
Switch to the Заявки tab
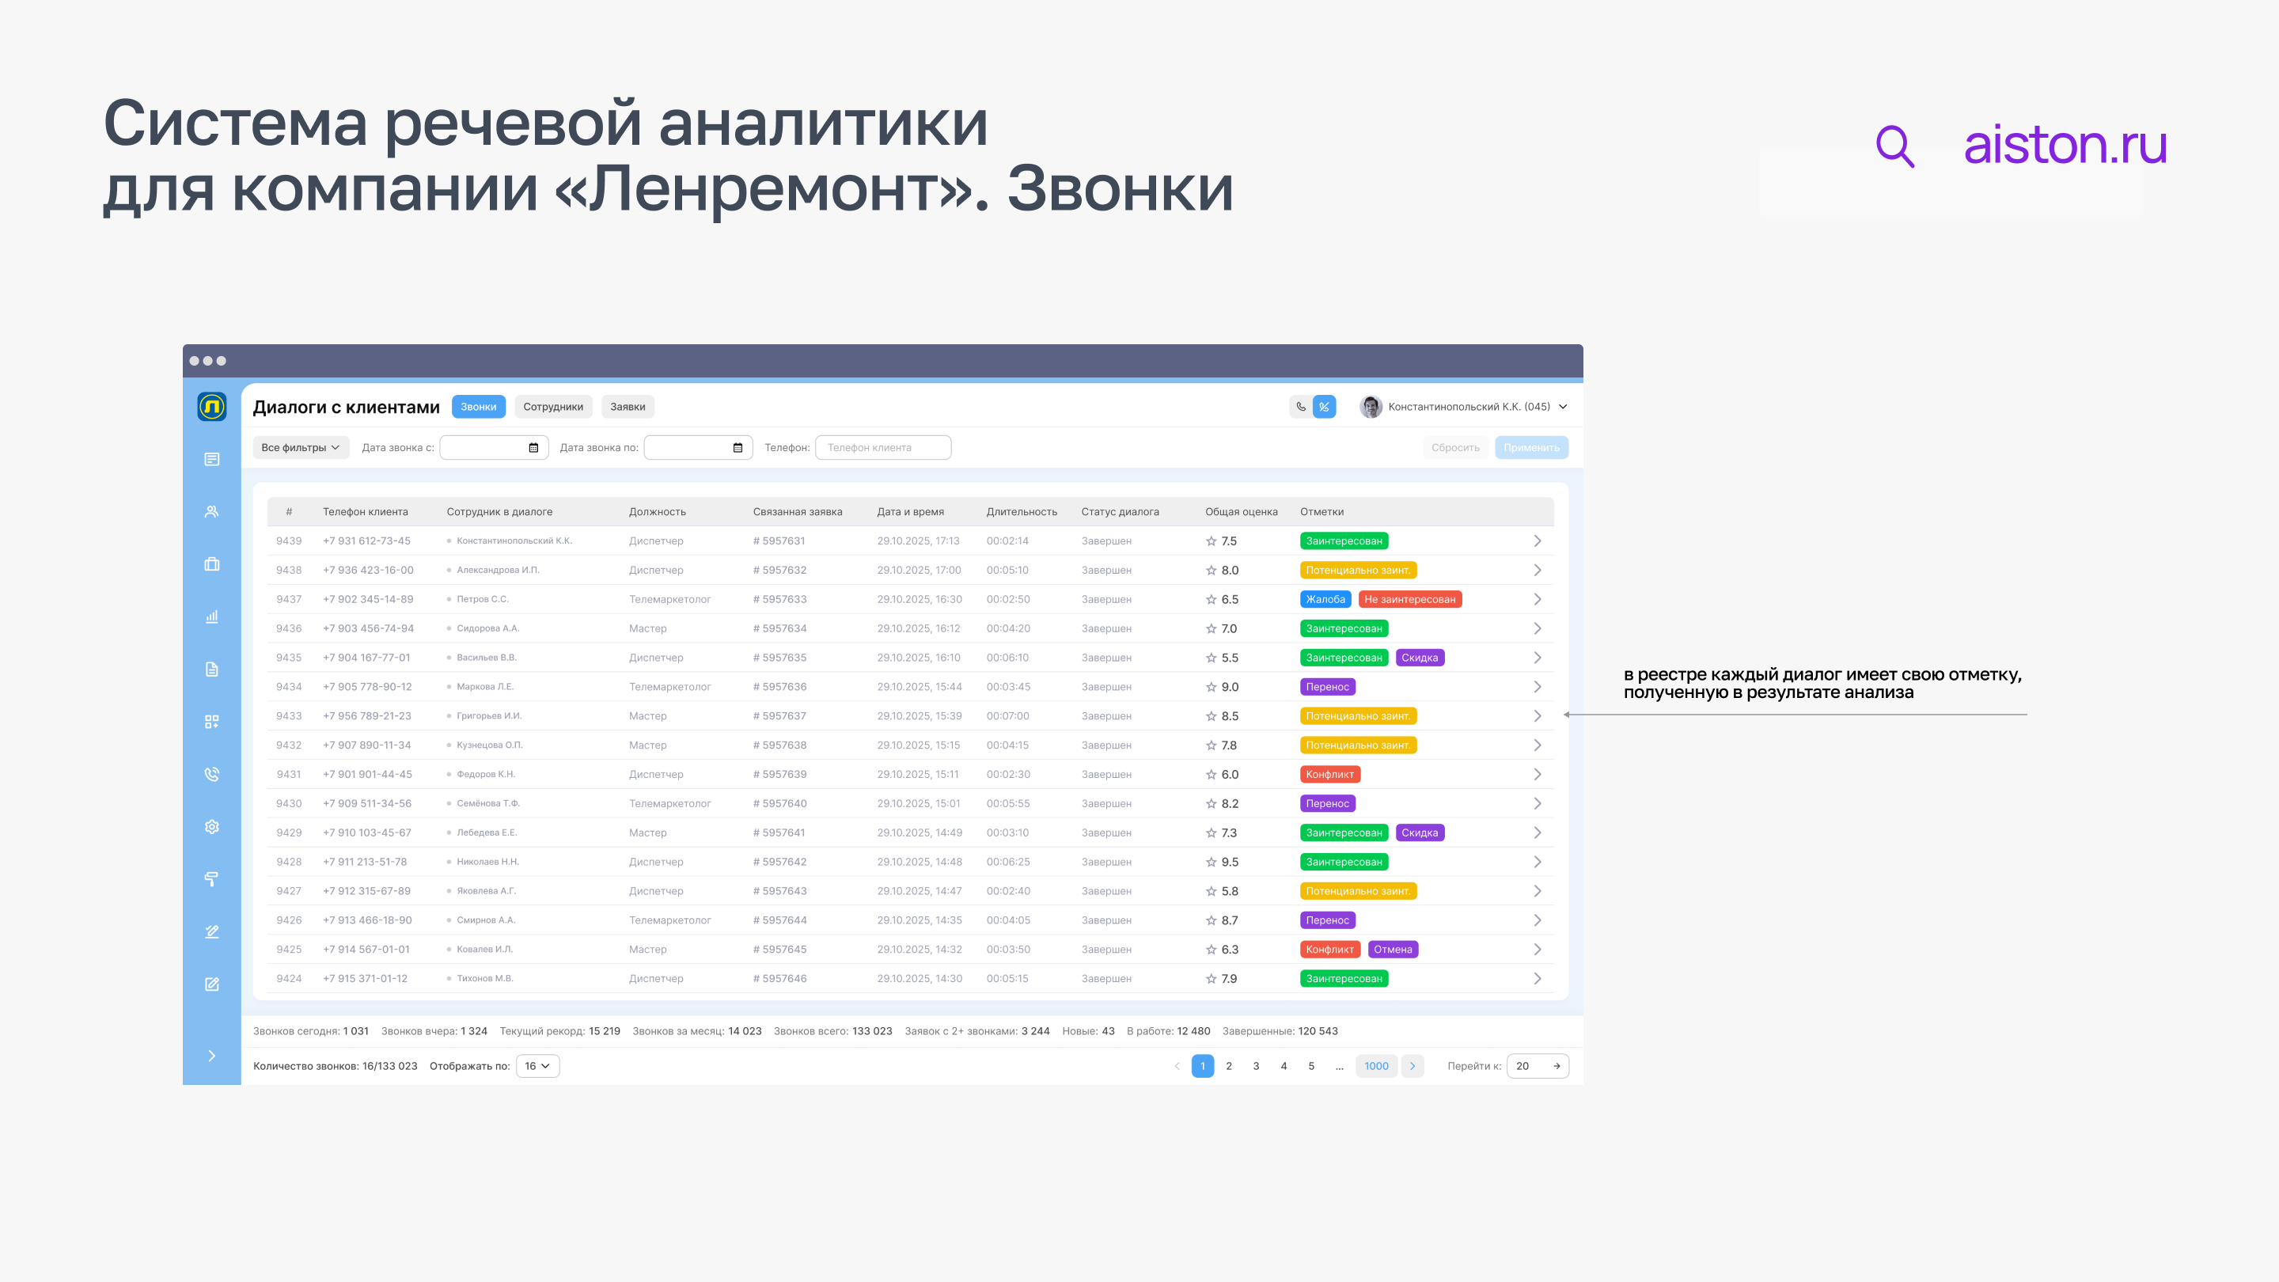coord(628,406)
